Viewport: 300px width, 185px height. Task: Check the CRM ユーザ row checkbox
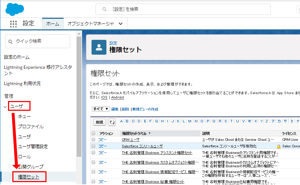93,139
